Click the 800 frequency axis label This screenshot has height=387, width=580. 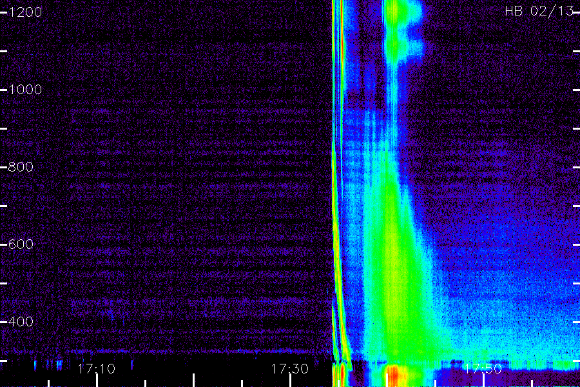tap(21, 166)
